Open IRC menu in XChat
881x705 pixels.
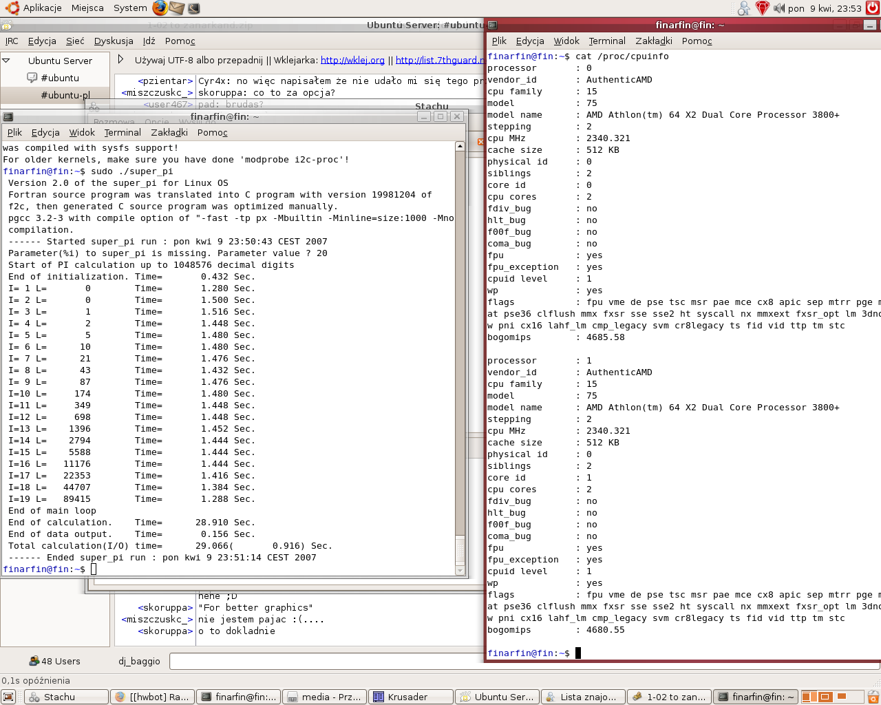point(12,41)
